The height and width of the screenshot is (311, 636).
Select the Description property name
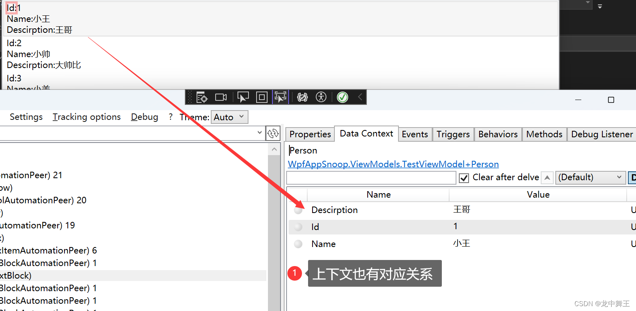(x=334, y=210)
